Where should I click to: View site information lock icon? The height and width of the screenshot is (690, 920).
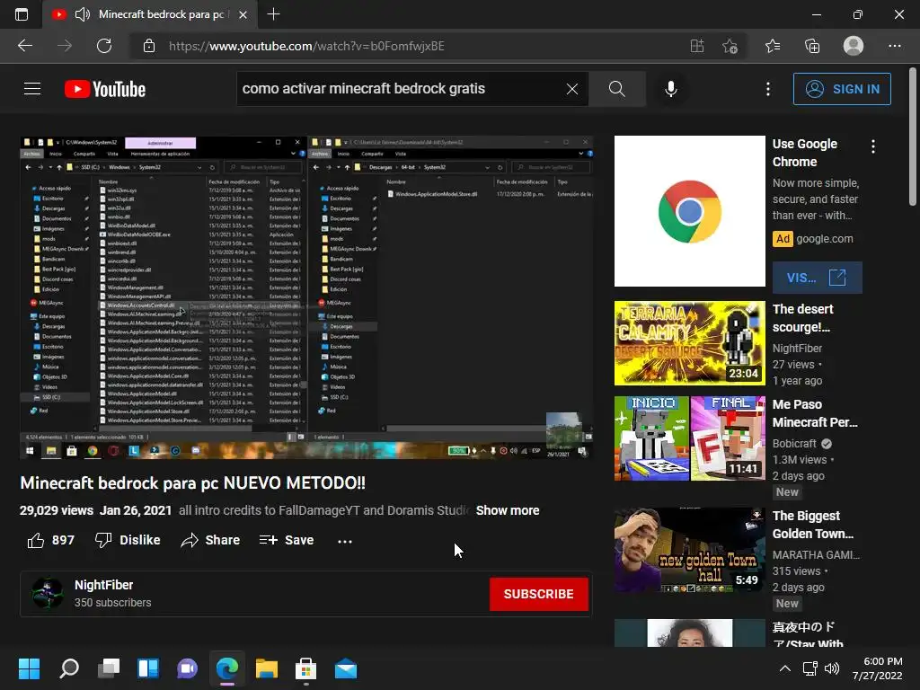(149, 46)
